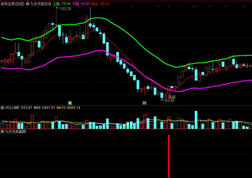Click the yellow 买点 signal label
This screenshot has width=252, height=178.
coord(172,97)
